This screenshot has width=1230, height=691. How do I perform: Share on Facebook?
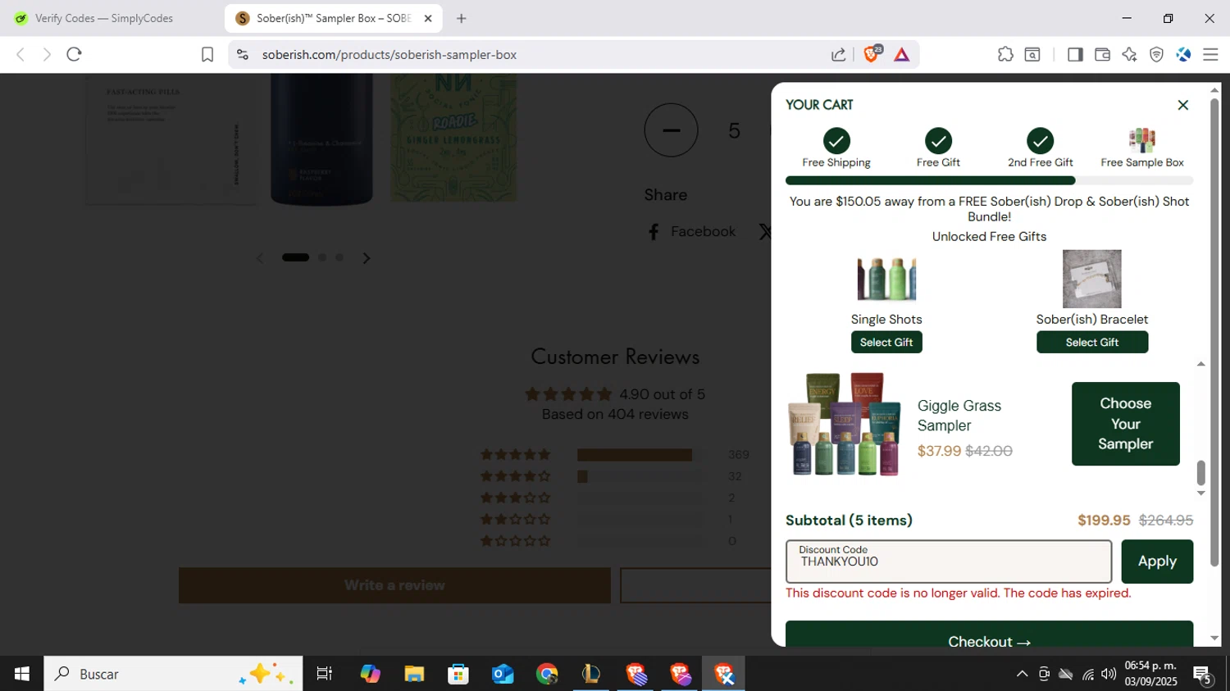(691, 232)
